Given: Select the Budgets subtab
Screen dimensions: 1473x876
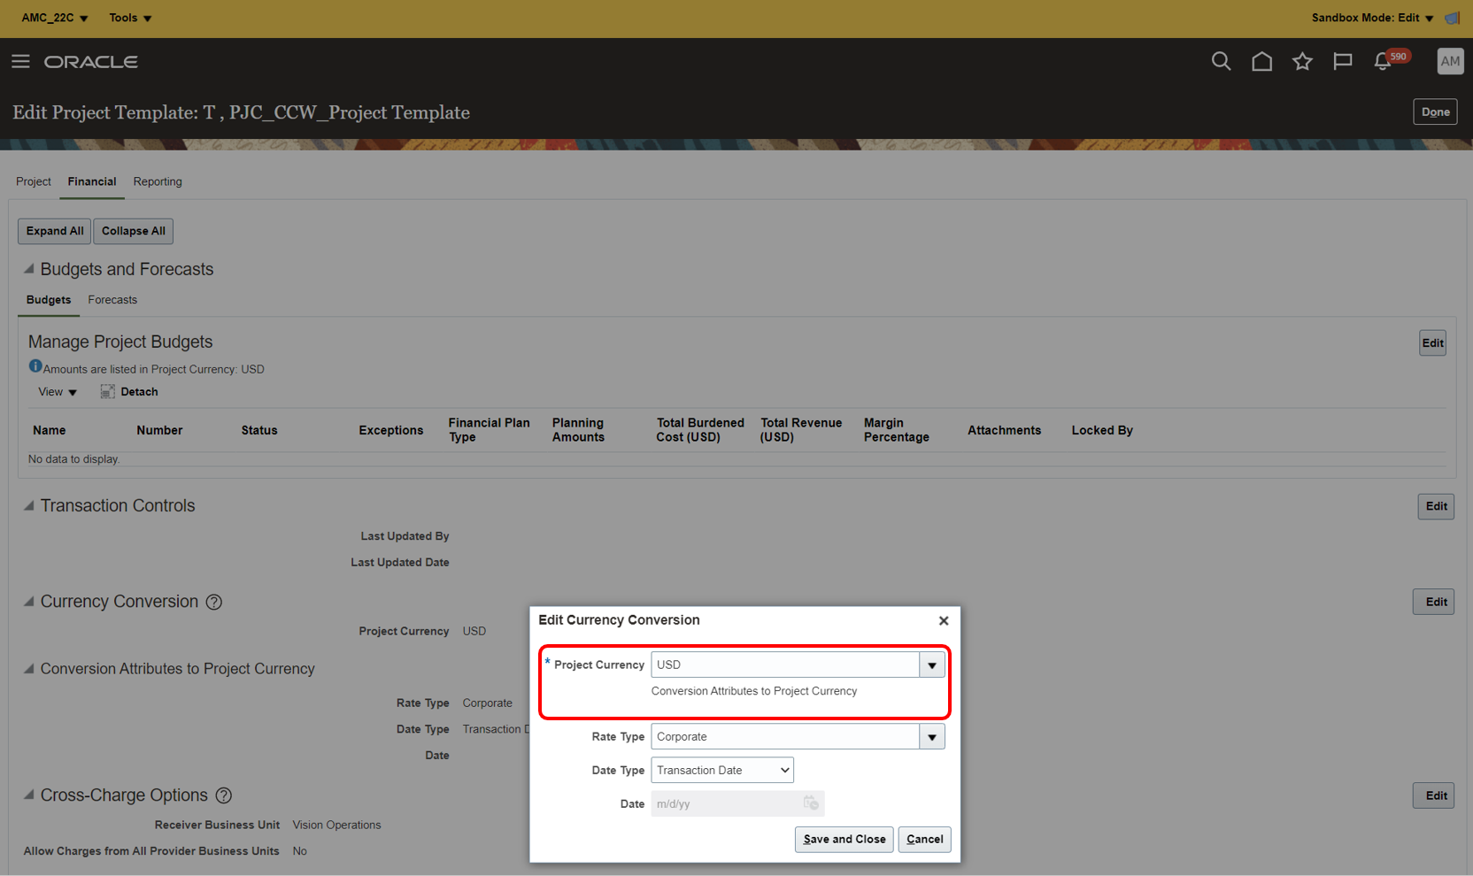Looking at the screenshot, I should point(49,300).
